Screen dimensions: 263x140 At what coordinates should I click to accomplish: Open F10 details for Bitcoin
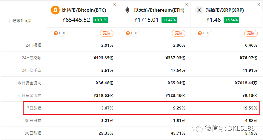59,33
